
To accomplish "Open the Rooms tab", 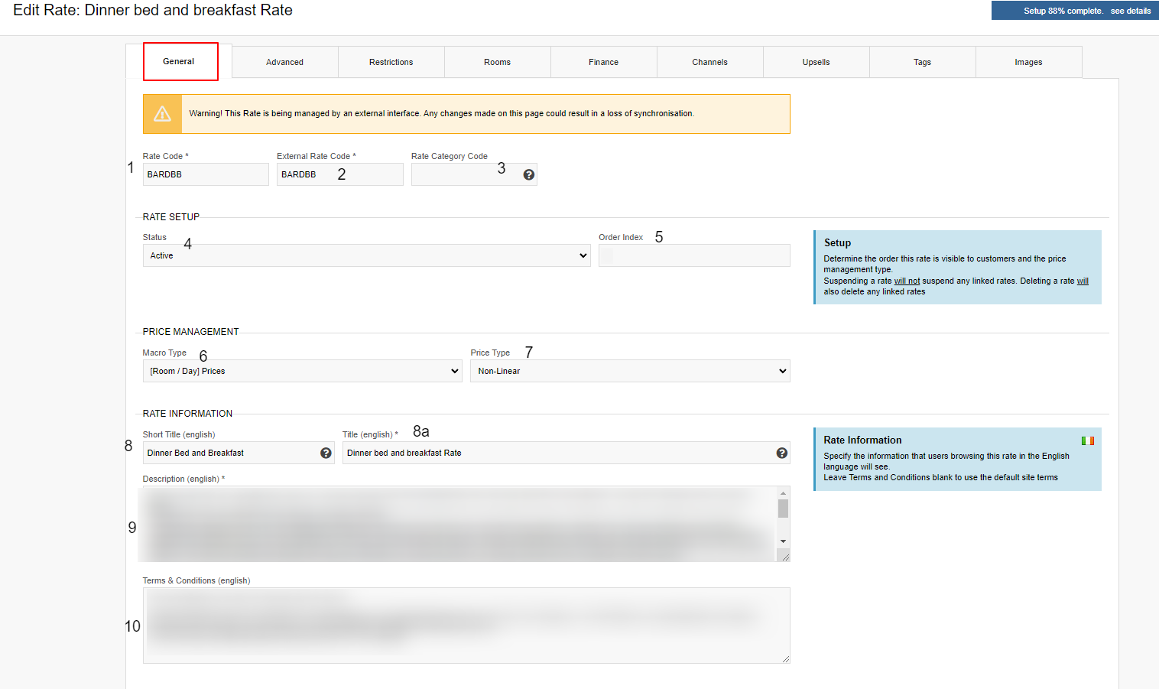I will coord(497,62).
